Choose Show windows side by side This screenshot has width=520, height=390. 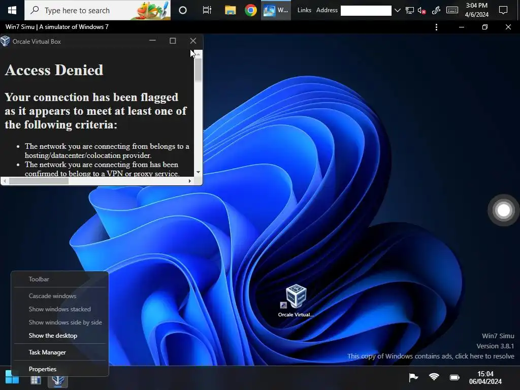(x=60, y=322)
